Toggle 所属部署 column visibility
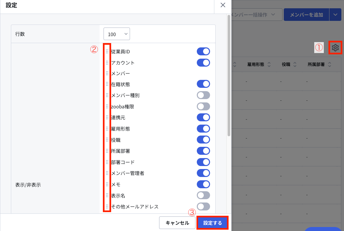Image resolution: width=344 pixels, height=231 pixels. (203, 151)
